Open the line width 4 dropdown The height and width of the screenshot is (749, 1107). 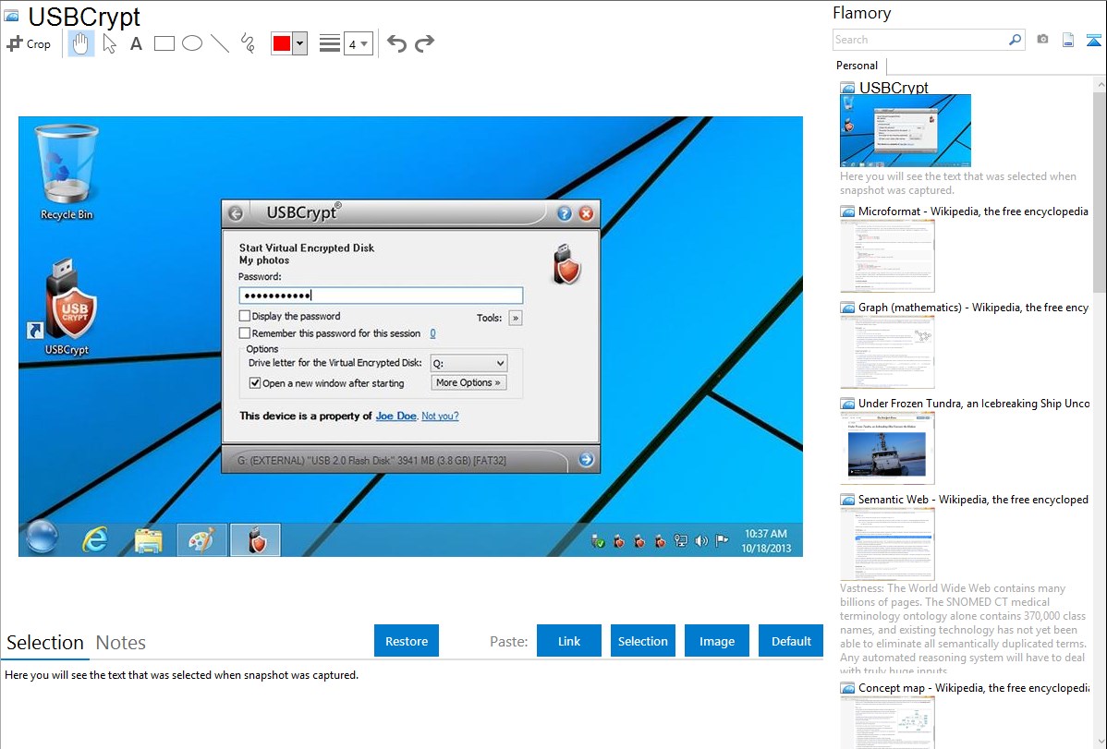click(x=359, y=43)
